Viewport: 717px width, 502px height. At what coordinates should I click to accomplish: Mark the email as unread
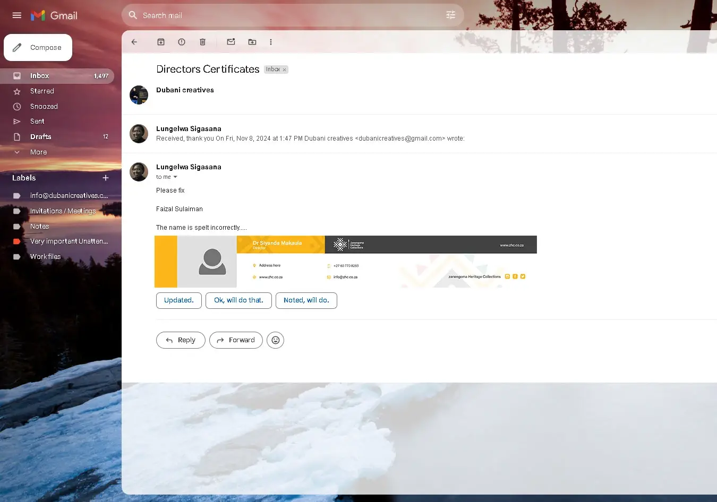point(231,42)
